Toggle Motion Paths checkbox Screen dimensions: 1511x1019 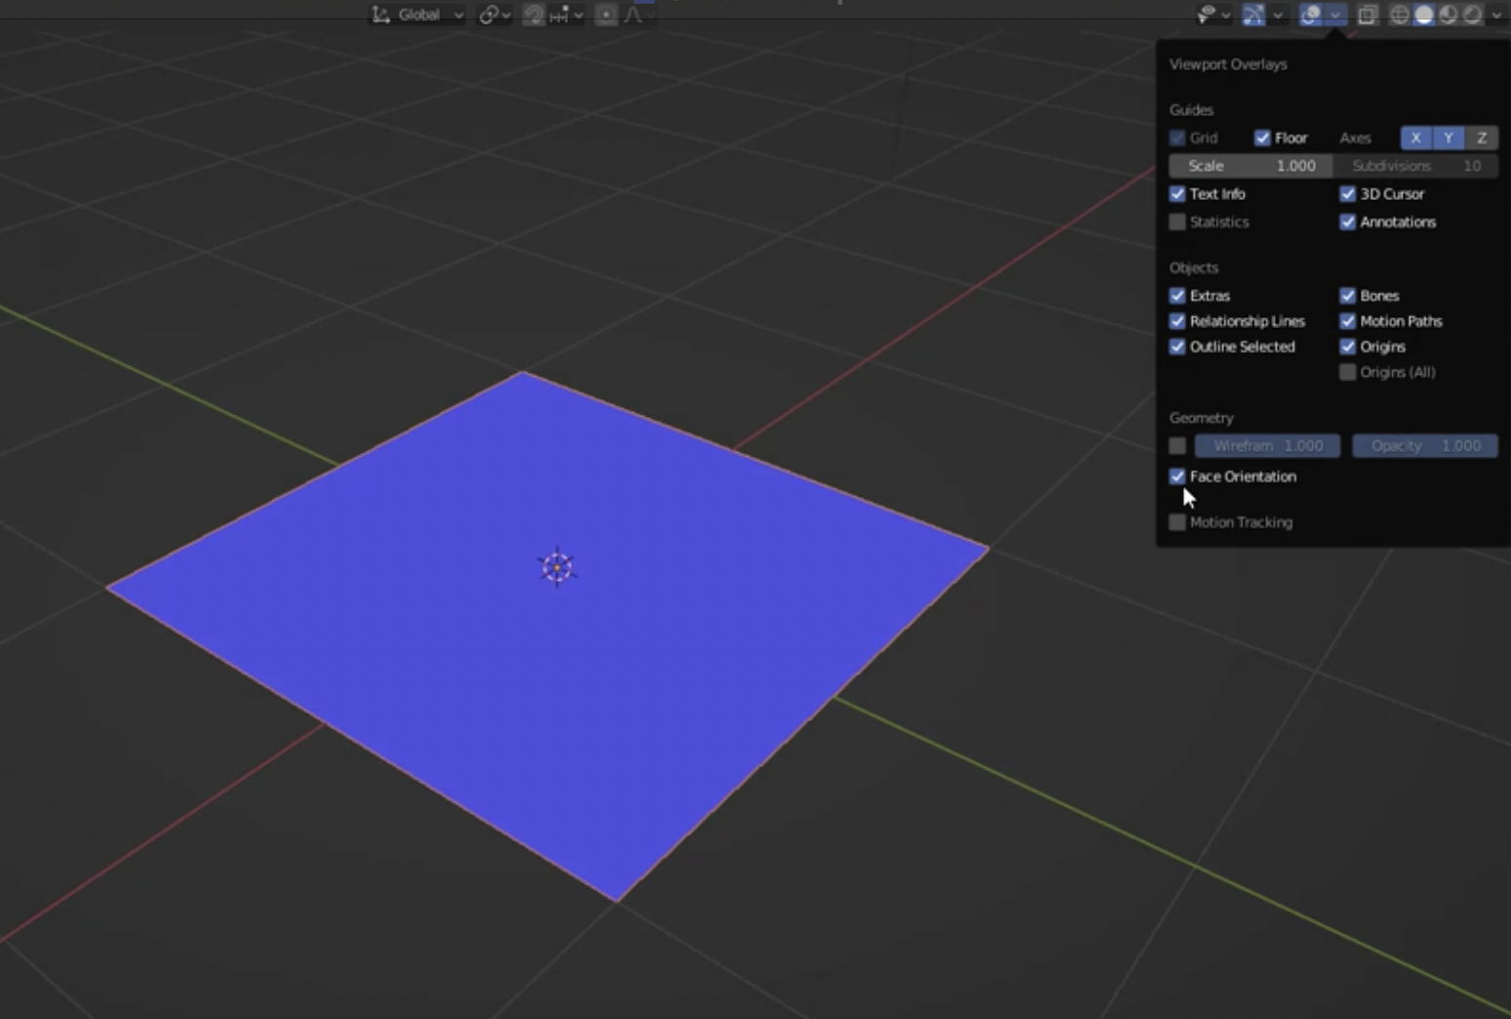1348,321
